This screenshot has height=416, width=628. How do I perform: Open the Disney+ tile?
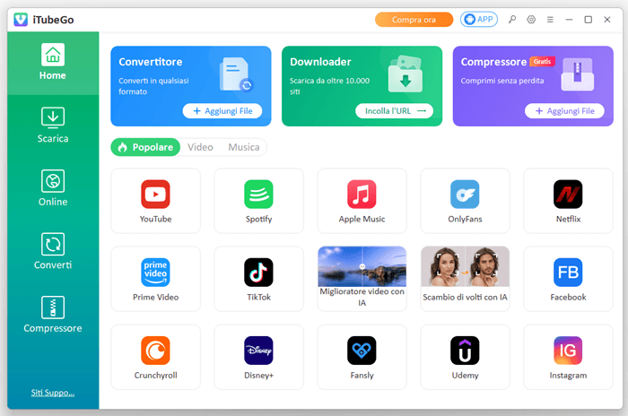click(x=258, y=357)
